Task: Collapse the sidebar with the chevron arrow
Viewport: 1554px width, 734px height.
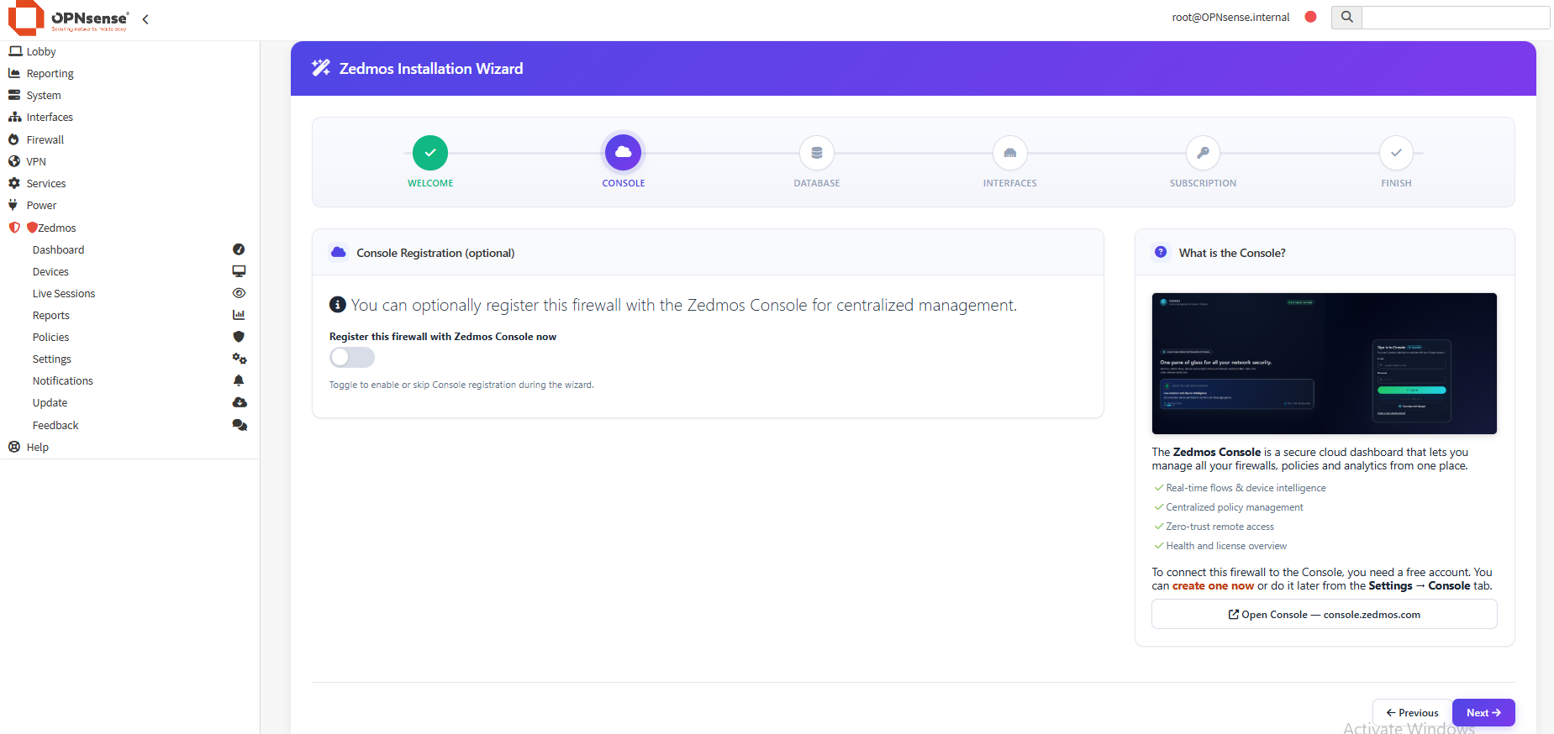Action: pyautogui.click(x=145, y=19)
